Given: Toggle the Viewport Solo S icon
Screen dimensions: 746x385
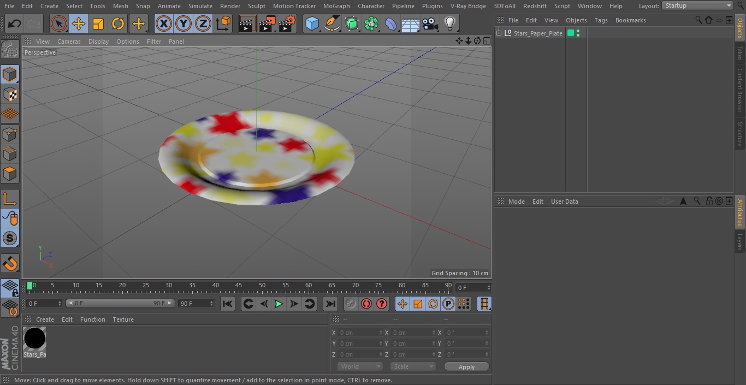Looking at the screenshot, I should (10, 238).
